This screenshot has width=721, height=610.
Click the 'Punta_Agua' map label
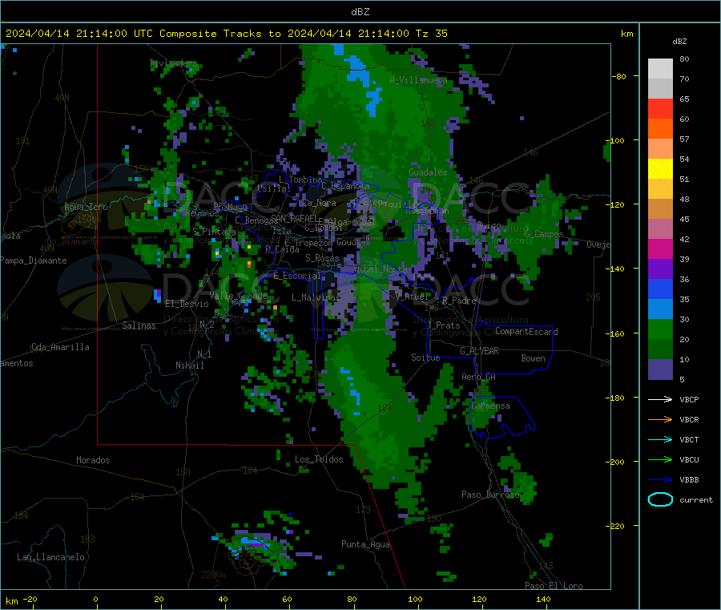(x=365, y=544)
